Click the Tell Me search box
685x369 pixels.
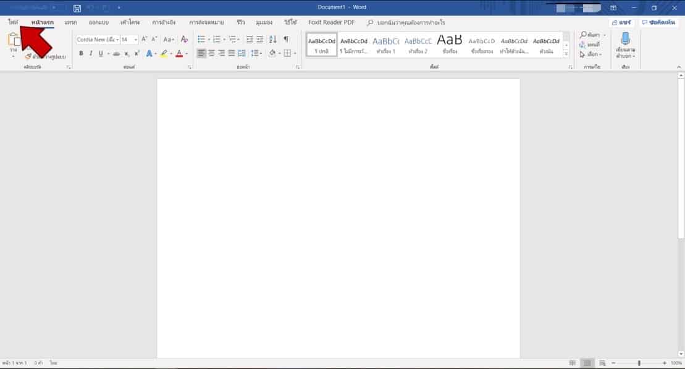click(x=411, y=22)
